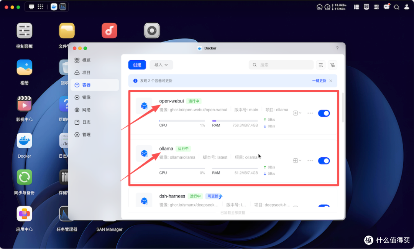The image size is (414, 249).
Task: Open the yellow 文件 folder desktop icon
Action: [67, 31]
